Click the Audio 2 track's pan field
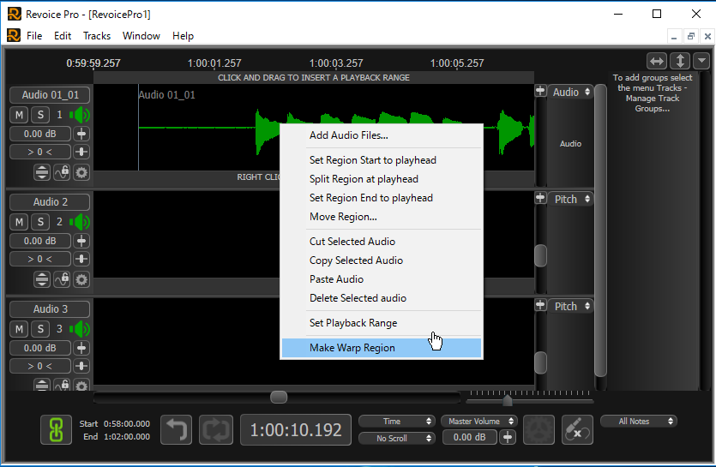The height and width of the screenshot is (467, 716). click(40, 259)
